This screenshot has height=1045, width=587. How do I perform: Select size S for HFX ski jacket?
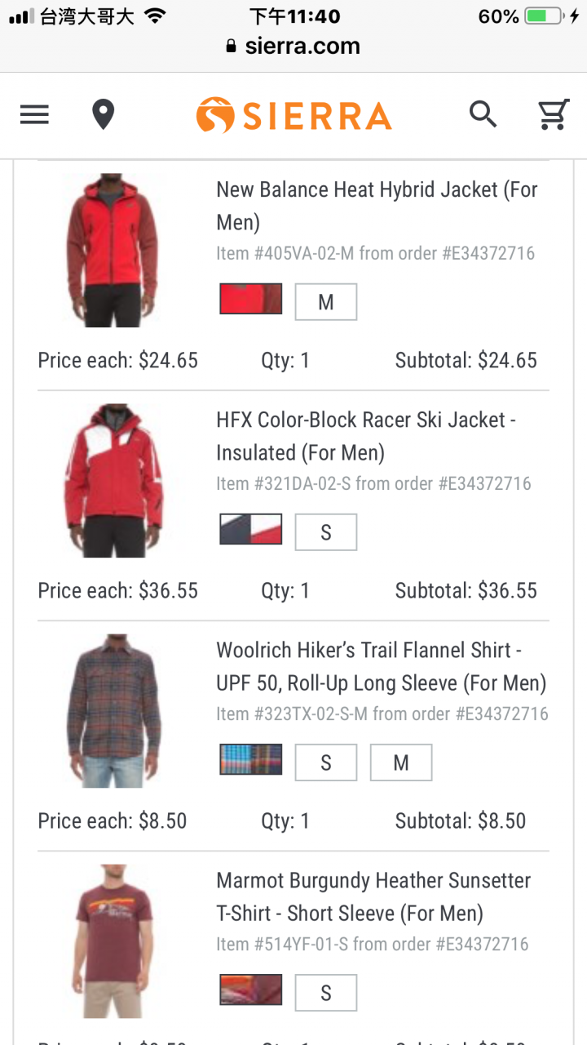[x=326, y=532]
